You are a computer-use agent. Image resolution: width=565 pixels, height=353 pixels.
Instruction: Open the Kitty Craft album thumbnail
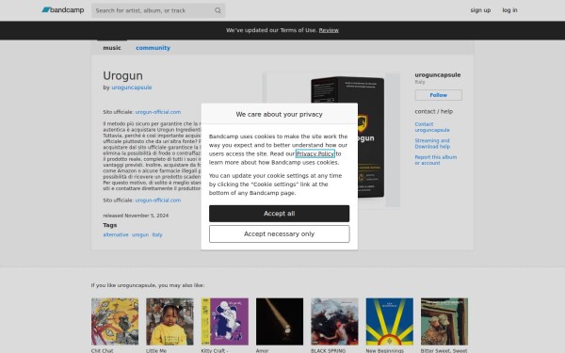[224, 322]
